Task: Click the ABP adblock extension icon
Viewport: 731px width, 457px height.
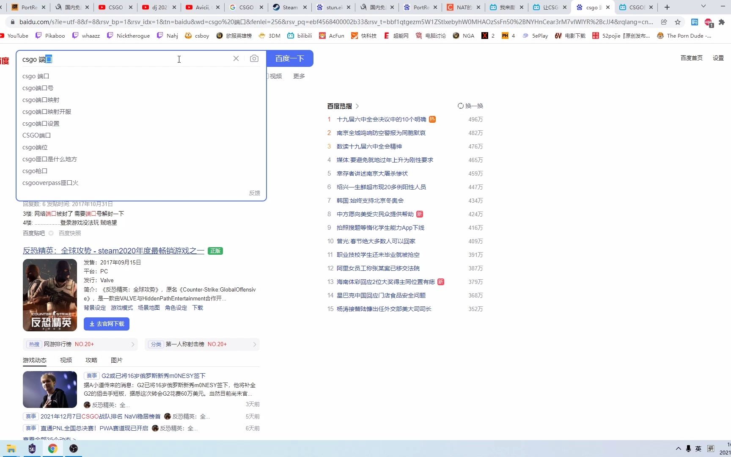Action: point(709,22)
